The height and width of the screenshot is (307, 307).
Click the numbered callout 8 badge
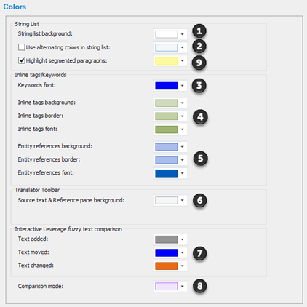[199, 286]
